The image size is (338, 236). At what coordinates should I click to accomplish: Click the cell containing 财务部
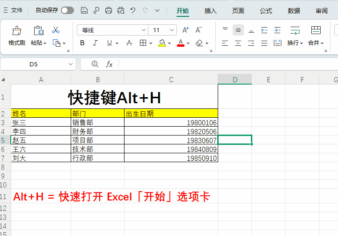pyautogui.click(x=98, y=131)
